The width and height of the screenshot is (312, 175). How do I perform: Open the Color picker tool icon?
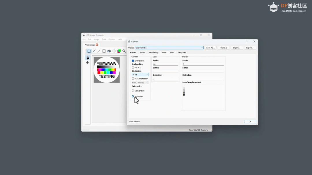[x=119, y=51]
